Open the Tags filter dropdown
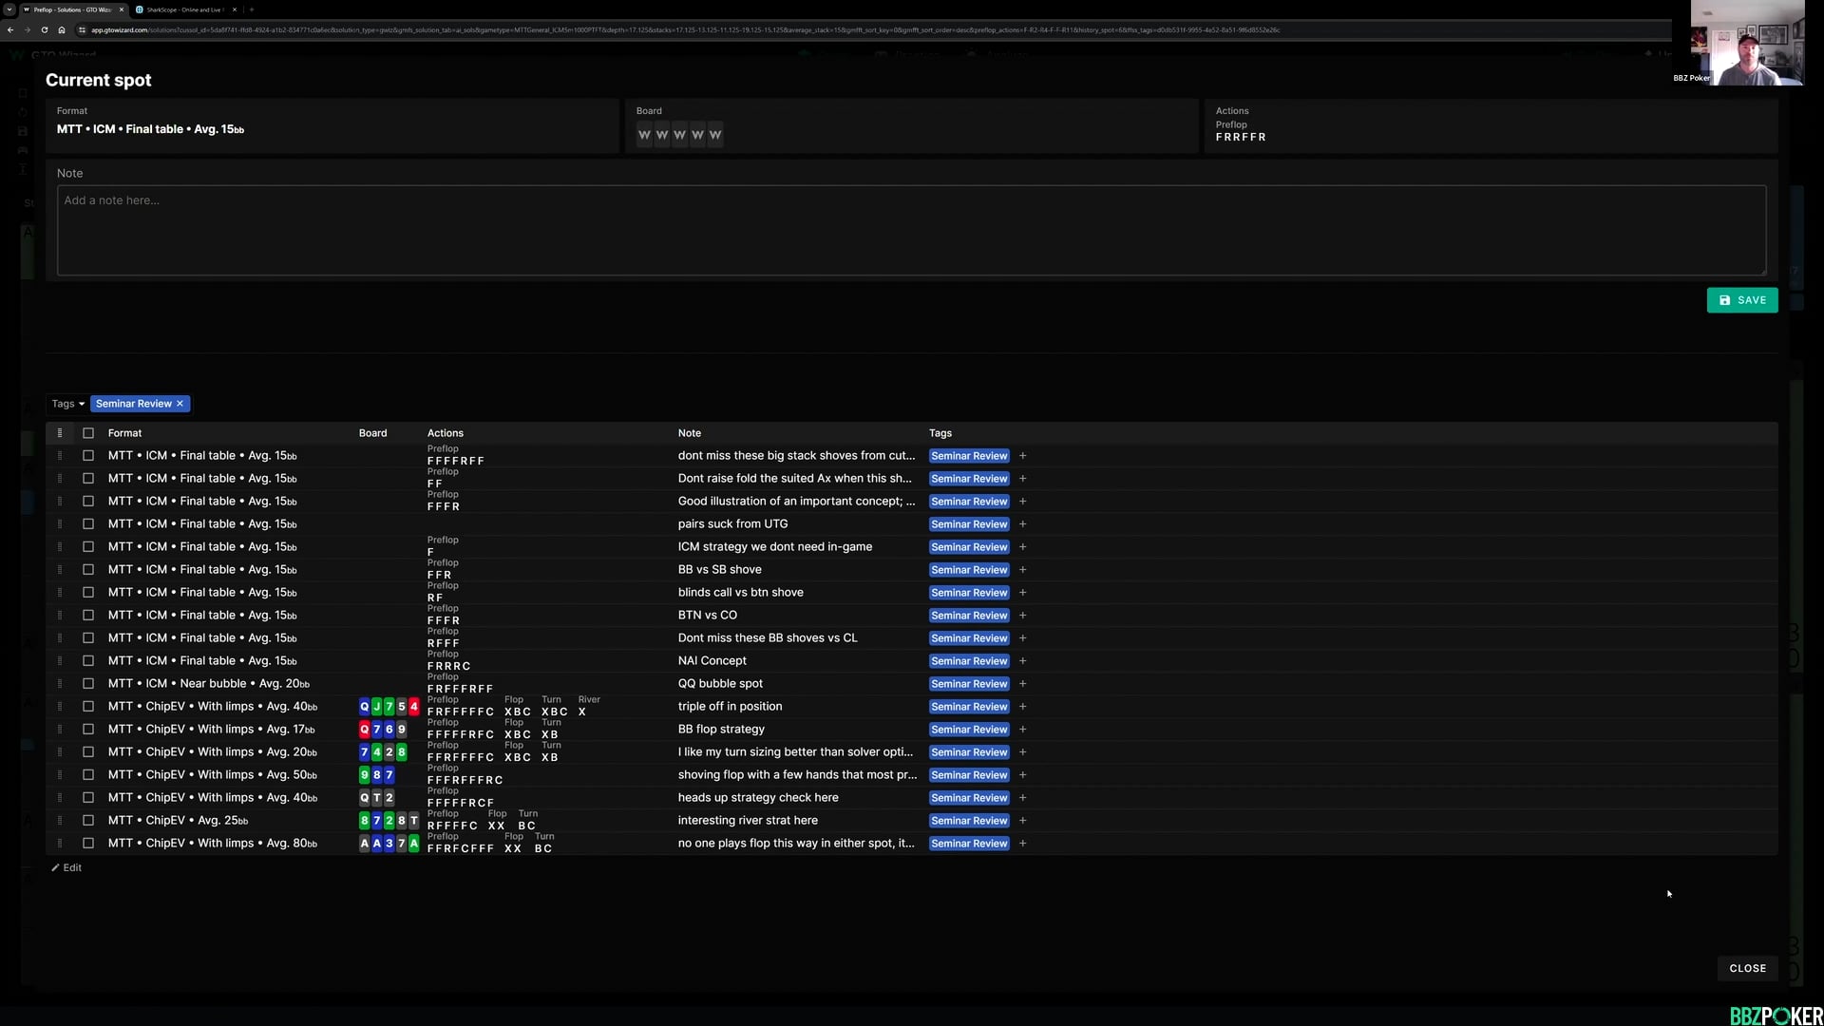Image resolution: width=1824 pixels, height=1026 pixels. pyautogui.click(x=67, y=404)
